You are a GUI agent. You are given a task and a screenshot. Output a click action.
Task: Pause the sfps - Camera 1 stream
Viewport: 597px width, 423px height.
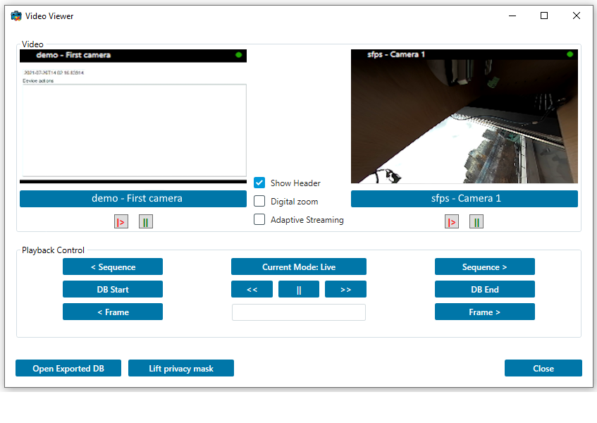coord(476,221)
